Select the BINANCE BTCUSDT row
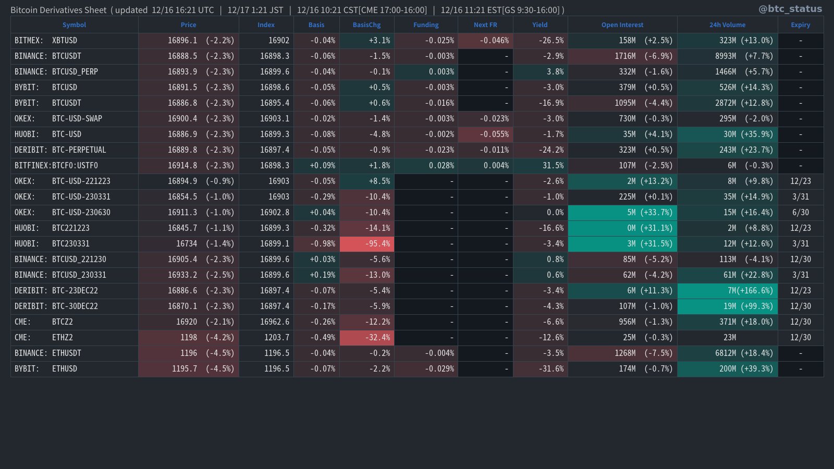The width and height of the screenshot is (834, 469). (74, 56)
